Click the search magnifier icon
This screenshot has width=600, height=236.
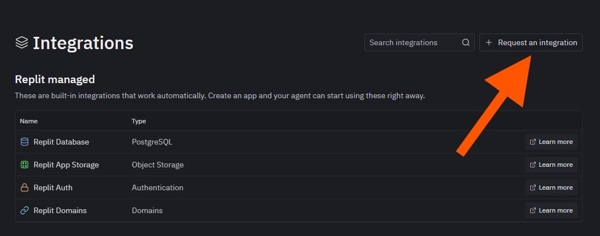(x=466, y=42)
